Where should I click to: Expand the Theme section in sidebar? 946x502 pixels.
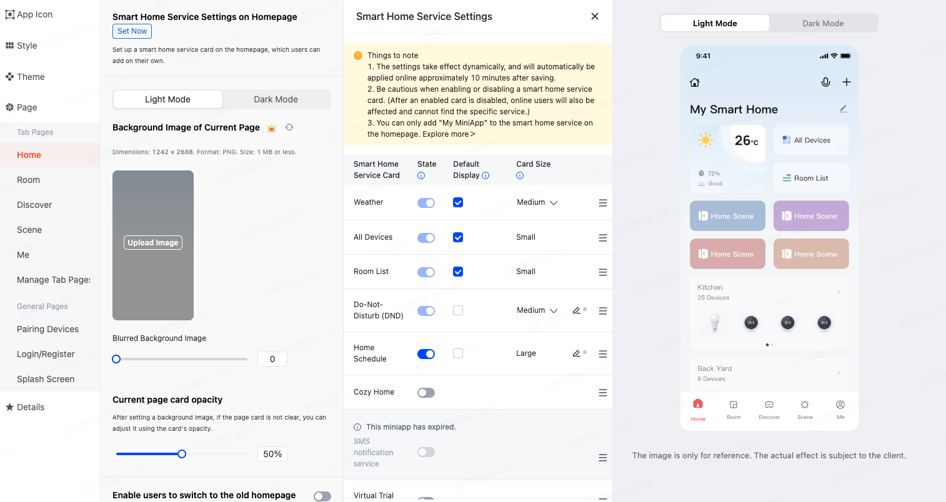(31, 77)
